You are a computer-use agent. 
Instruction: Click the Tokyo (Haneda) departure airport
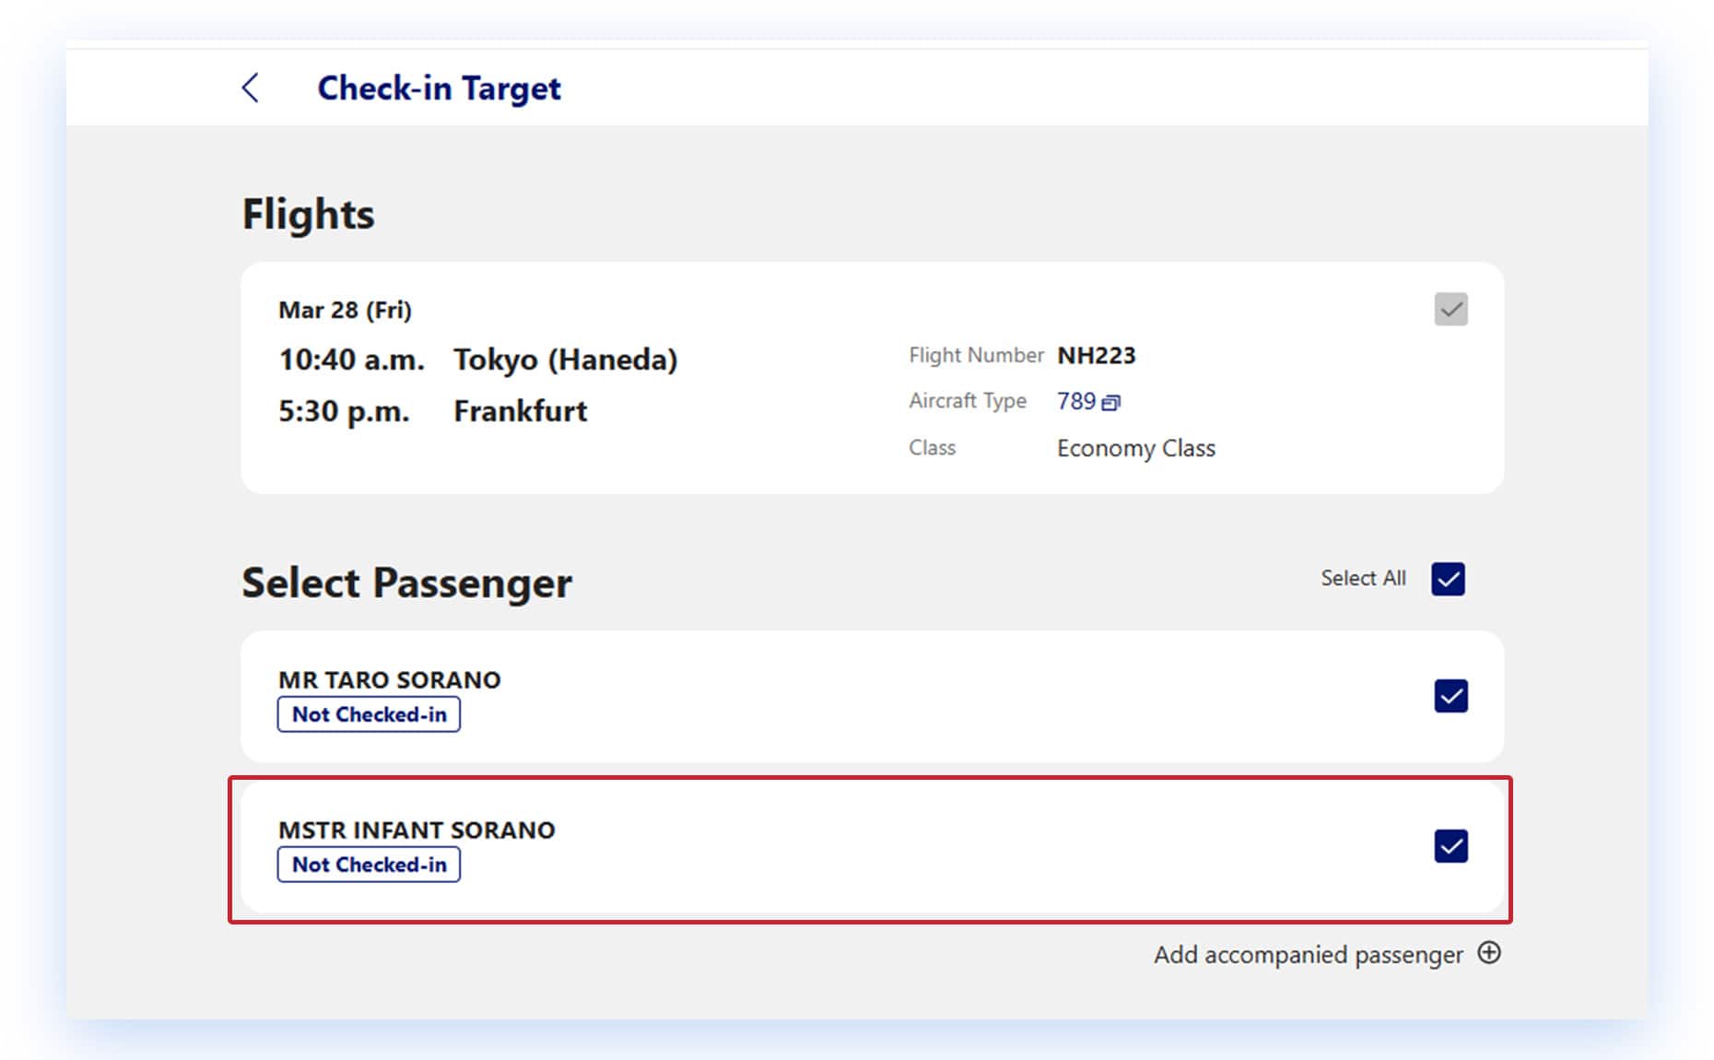pyautogui.click(x=565, y=359)
